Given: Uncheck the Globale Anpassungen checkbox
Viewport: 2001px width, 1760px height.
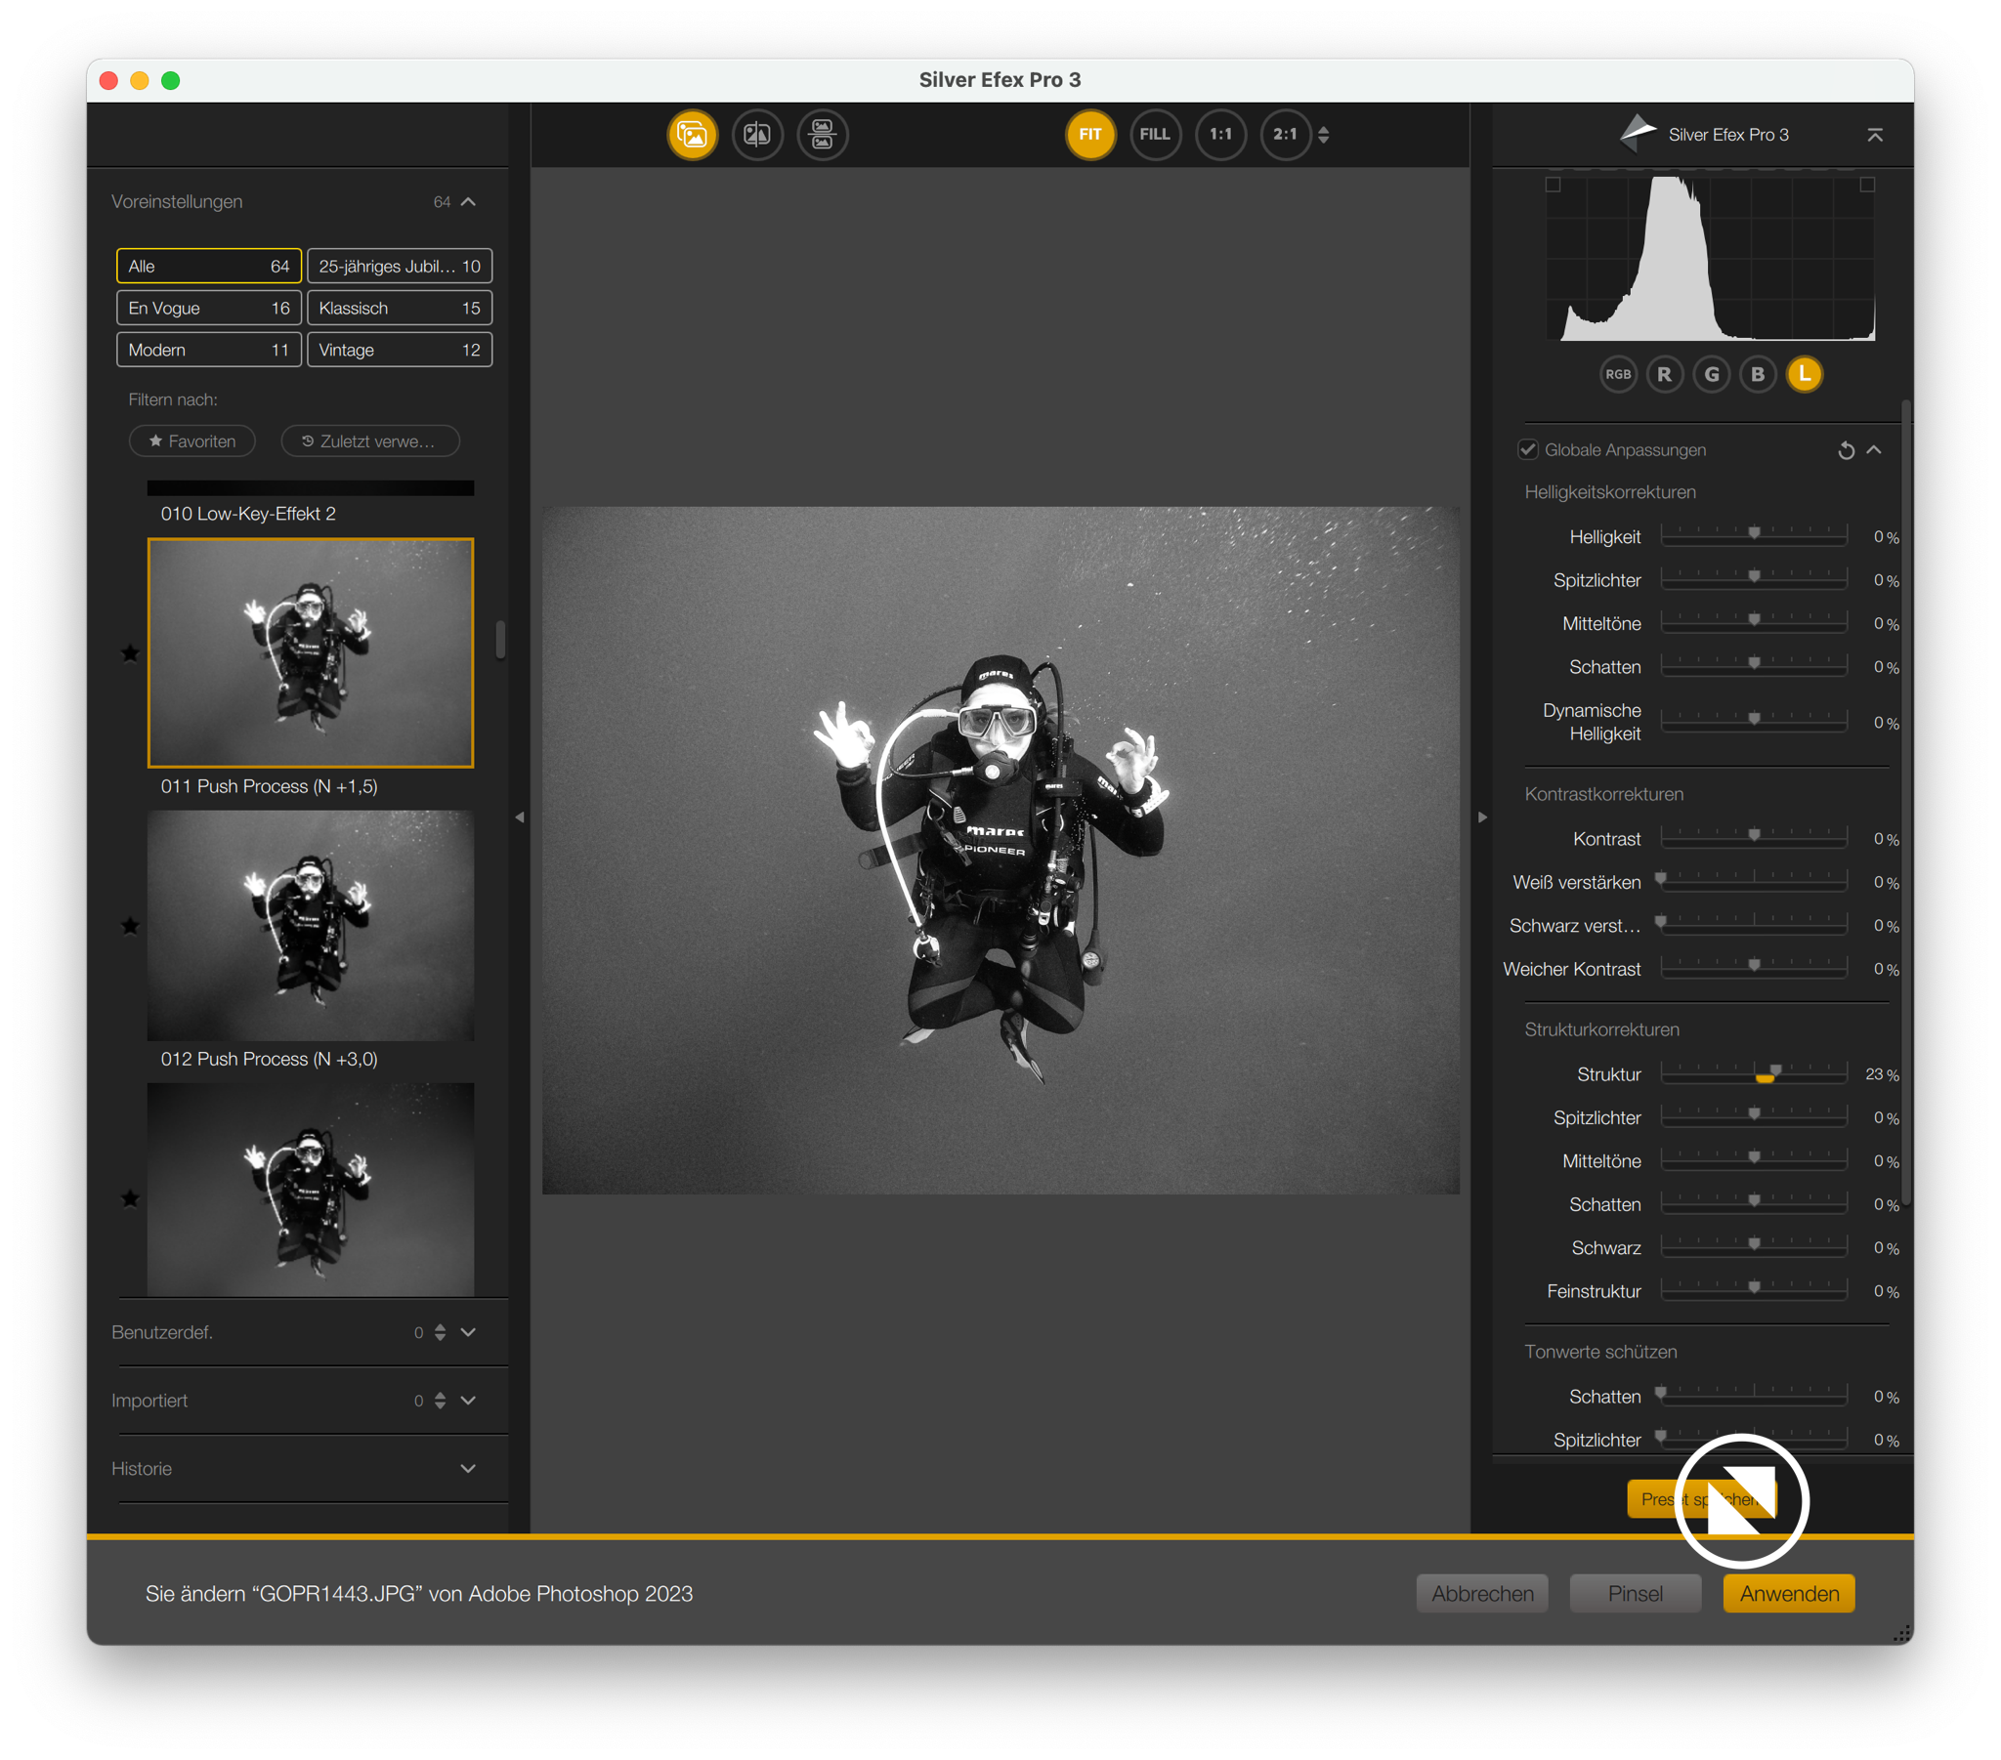Looking at the screenshot, I should (x=1527, y=449).
